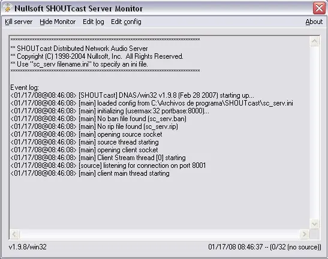328x259 pixels.
Task: Choose Kill server from the menu bar
Action: [x=19, y=22]
